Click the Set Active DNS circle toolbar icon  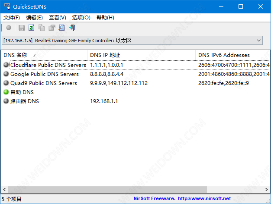(9, 28)
